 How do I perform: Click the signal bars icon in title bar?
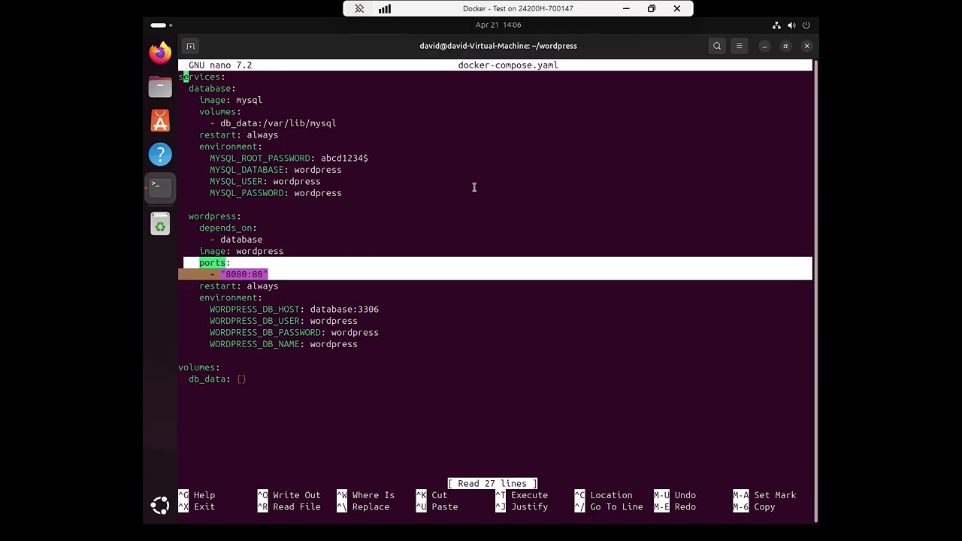coord(385,9)
